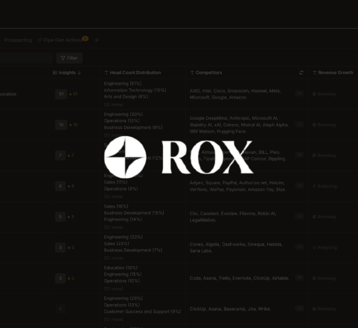Screen dimensions: 358x328
Task: Open the source link icon in AMD, Intel row
Action: (300, 94)
